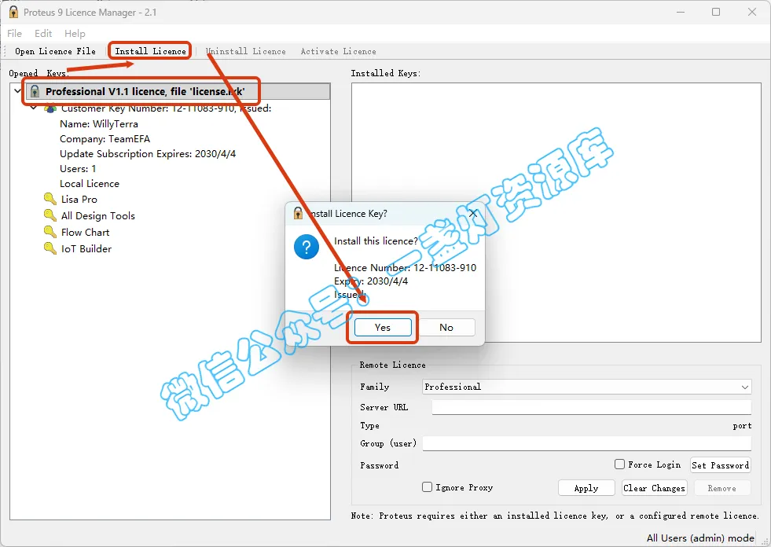
Task: Select 'Update Subscription Expires: 2030/4/4' row
Action: click(x=148, y=154)
